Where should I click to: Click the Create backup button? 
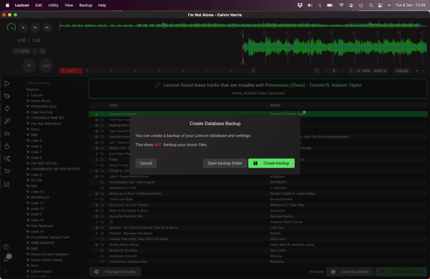tap(271, 163)
